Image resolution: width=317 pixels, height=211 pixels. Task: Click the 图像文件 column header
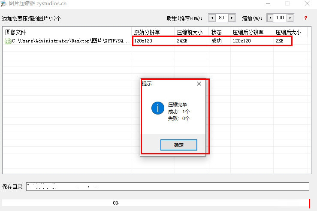tap(67, 32)
